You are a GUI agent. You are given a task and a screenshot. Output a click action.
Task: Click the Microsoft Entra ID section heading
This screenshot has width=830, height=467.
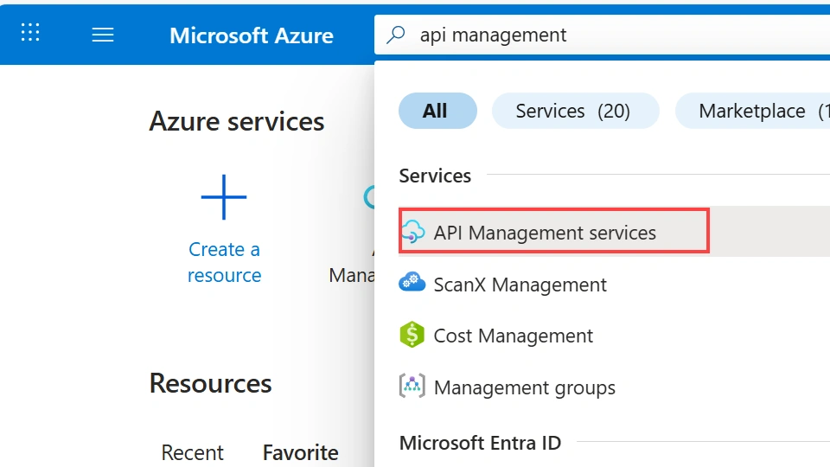pyautogui.click(x=480, y=443)
